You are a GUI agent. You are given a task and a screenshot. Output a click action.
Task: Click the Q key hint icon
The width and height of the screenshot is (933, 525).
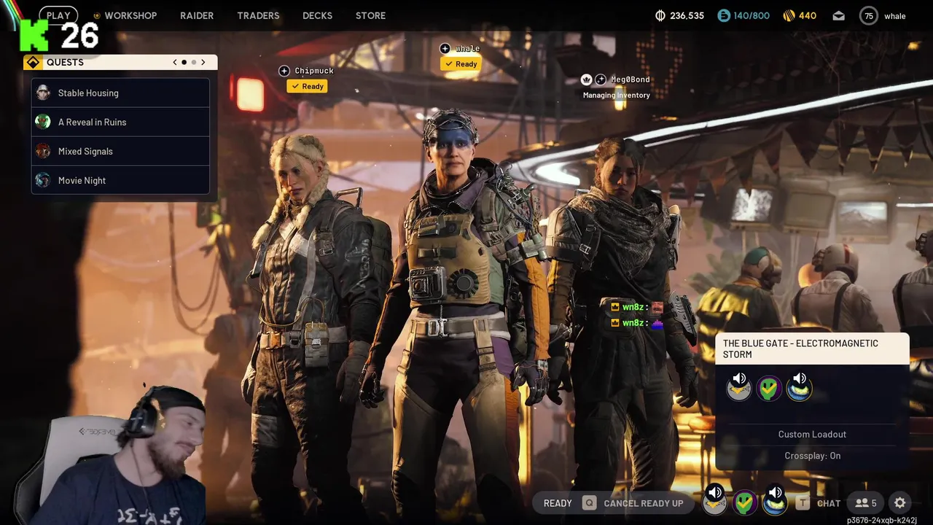pos(589,503)
